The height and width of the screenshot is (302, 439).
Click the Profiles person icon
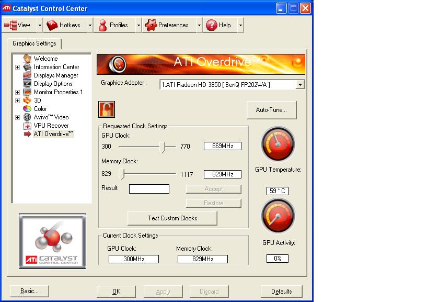point(102,25)
